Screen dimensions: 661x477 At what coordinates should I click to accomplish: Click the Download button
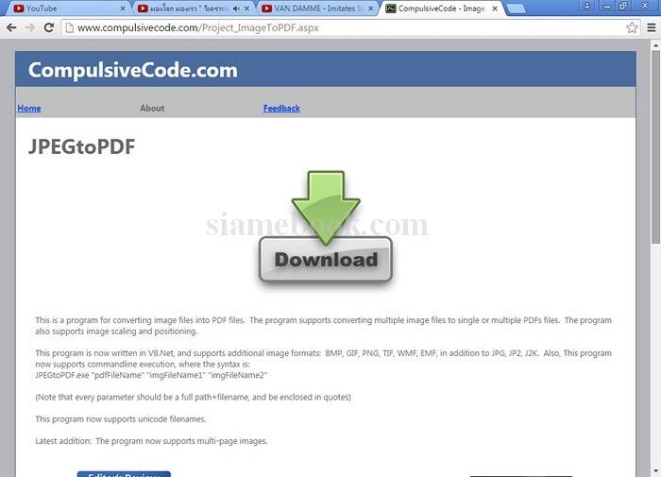pos(326,260)
